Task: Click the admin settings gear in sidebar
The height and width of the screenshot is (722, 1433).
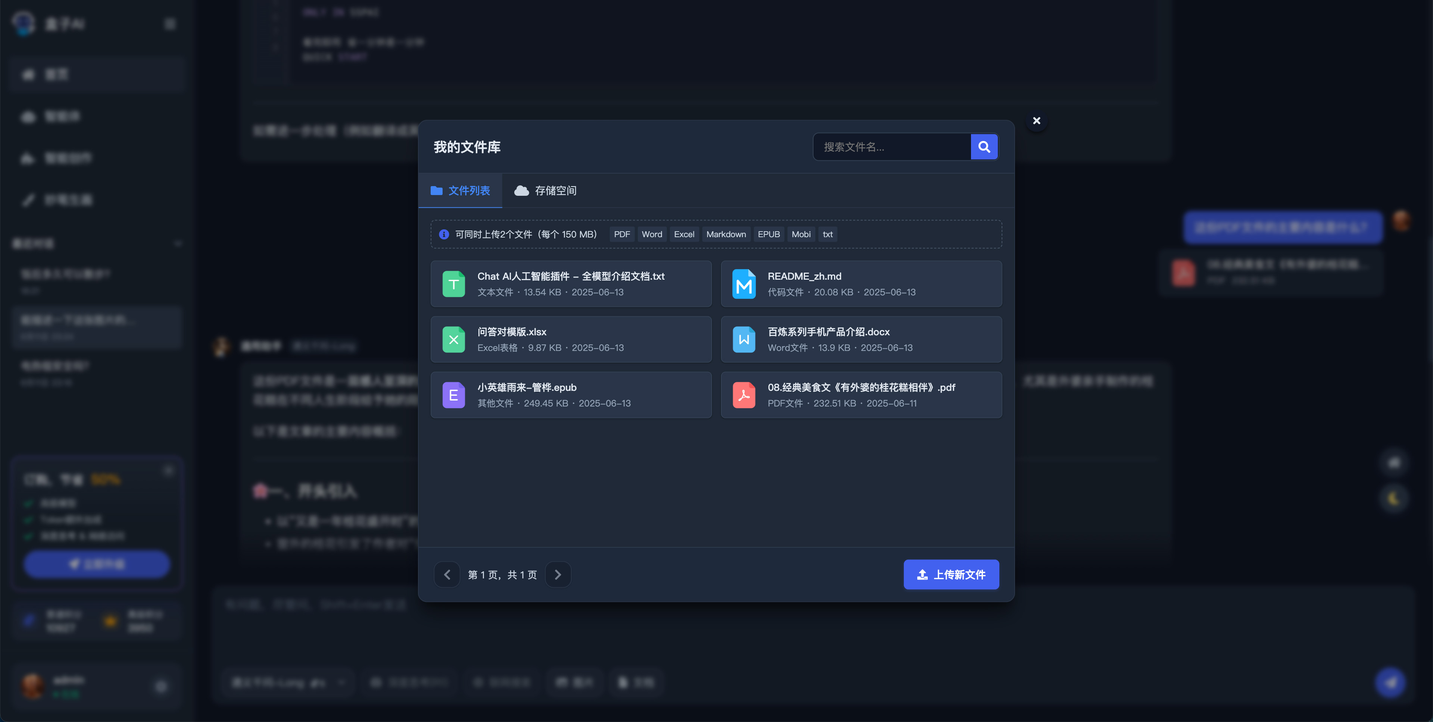Action: (x=161, y=687)
